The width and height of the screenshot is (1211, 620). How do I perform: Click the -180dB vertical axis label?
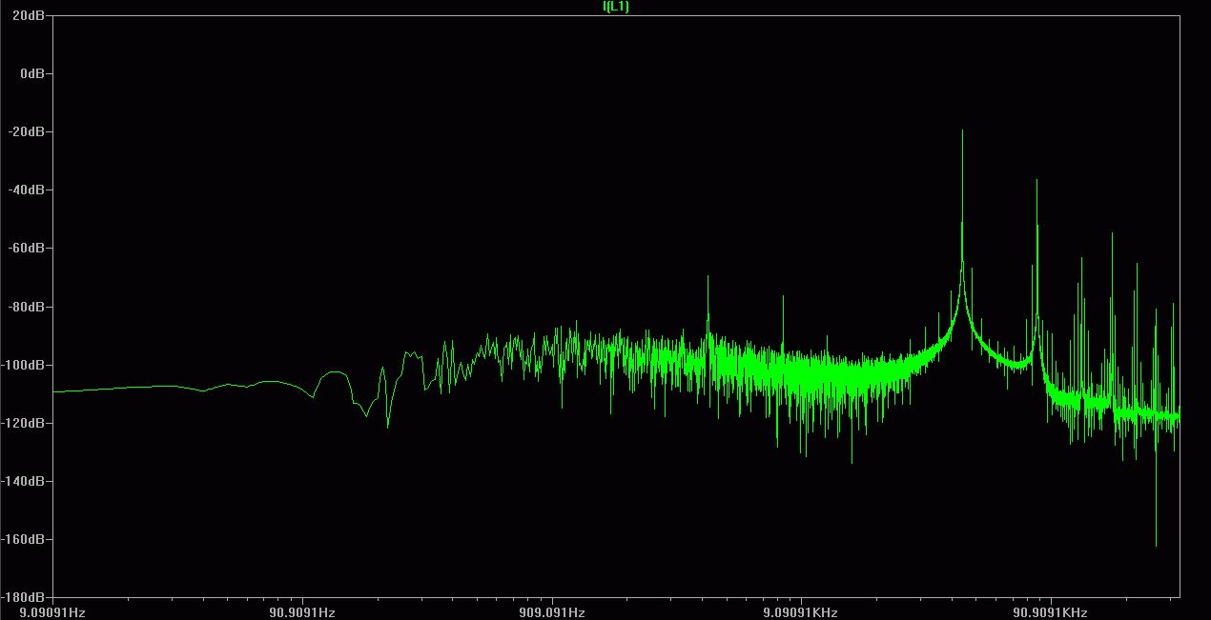click(x=27, y=598)
